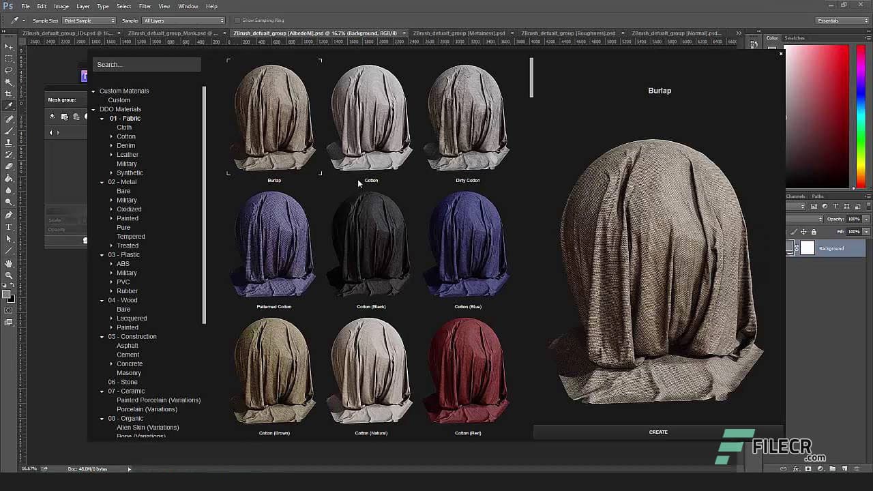Choose the Crop tool
The width and height of the screenshot is (873, 491).
click(8, 92)
